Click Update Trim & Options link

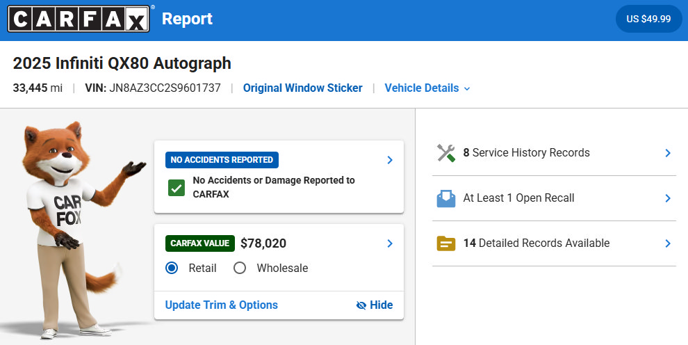tap(221, 305)
